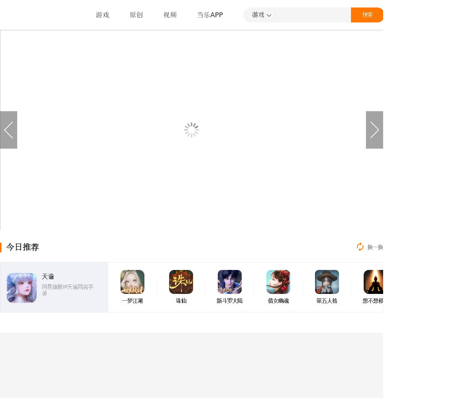Viewport: 449px width, 398px height.
Task: Open the 天谕 game title link
Action: [x=48, y=276]
